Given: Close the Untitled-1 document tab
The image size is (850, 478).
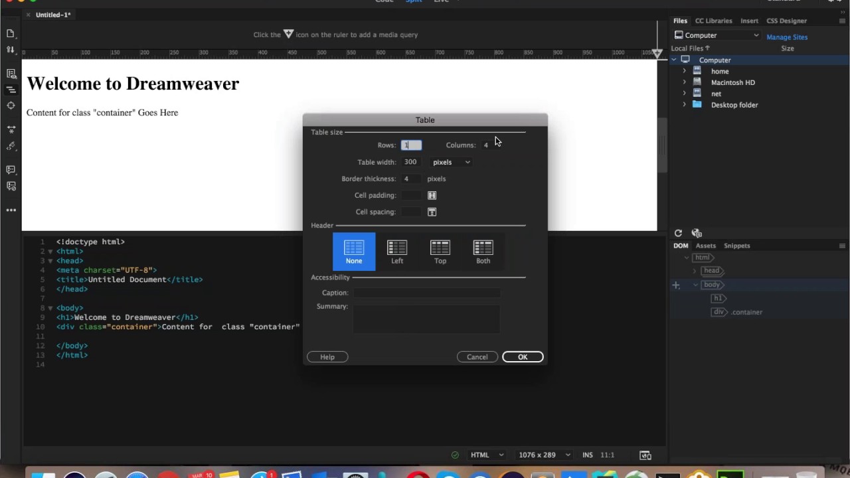Looking at the screenshot, I should [x=28, y=15].
